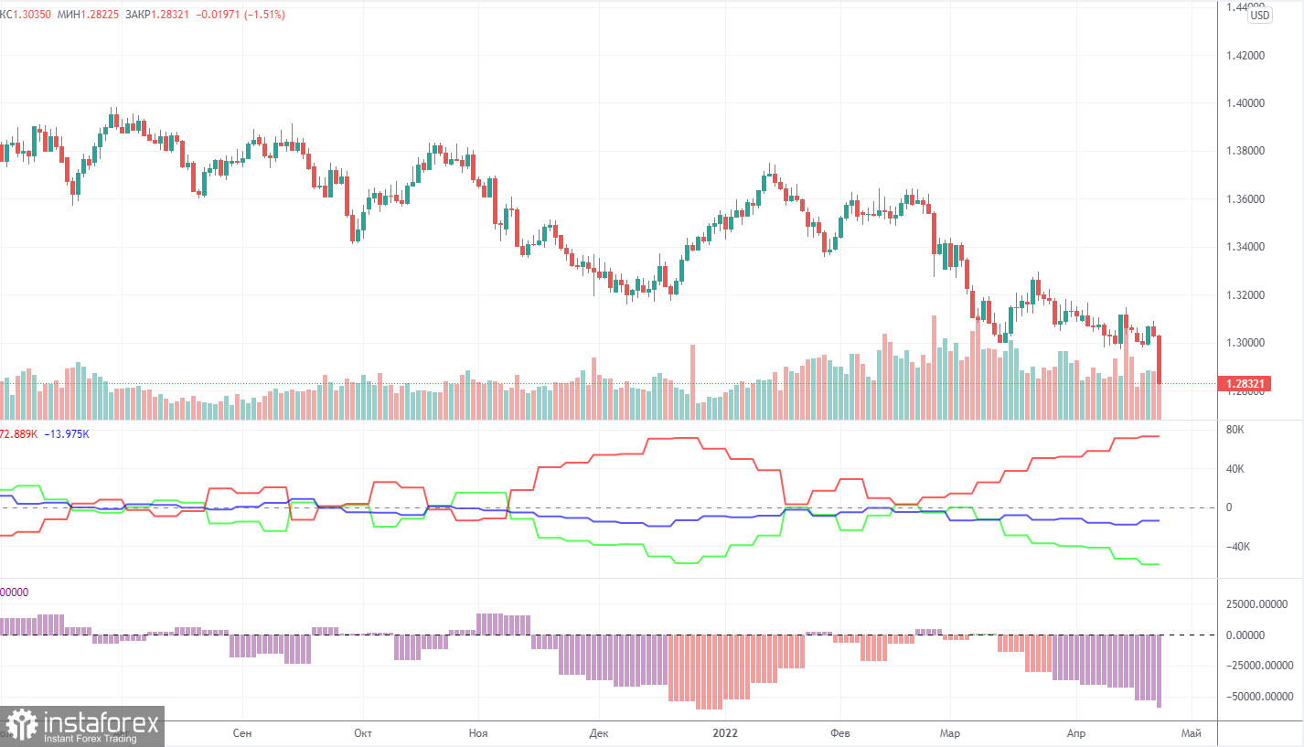The width and height of the screenshot is (1304, 747).
Task: Click the ЗАКР1.28321 close value
Action: pos(159,15)
